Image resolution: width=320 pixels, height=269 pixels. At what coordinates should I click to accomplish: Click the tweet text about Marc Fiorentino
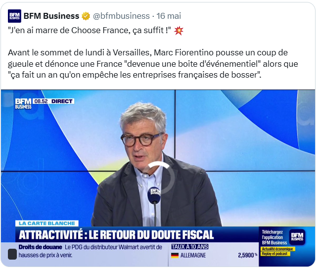click(153, 64)
